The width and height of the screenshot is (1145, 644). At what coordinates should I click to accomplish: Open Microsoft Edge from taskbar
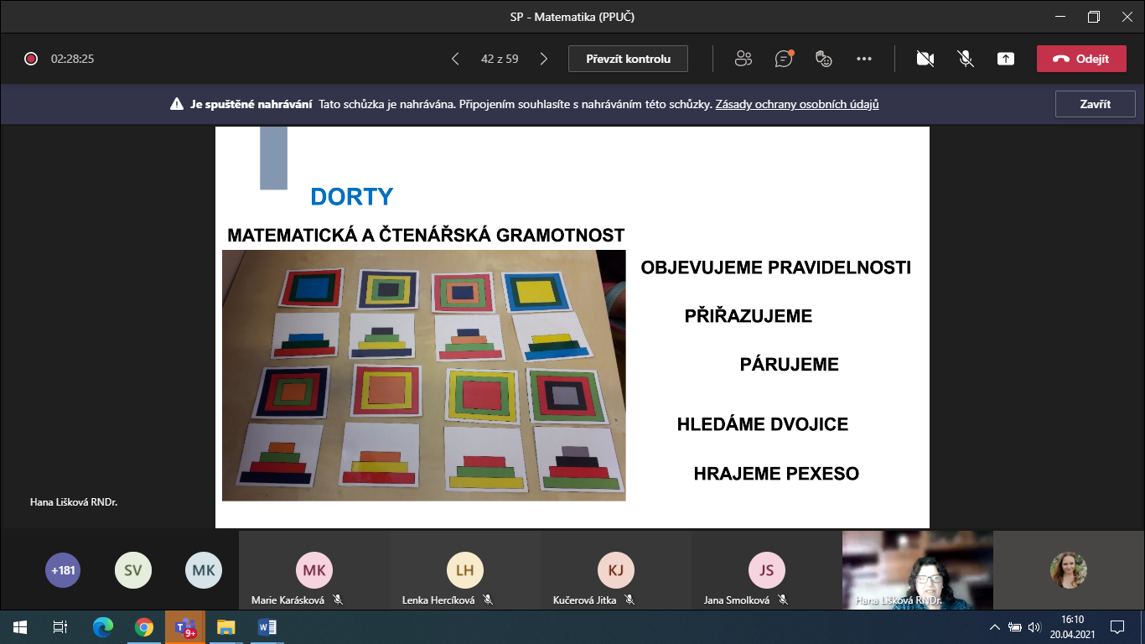click(x=103, y=627)
